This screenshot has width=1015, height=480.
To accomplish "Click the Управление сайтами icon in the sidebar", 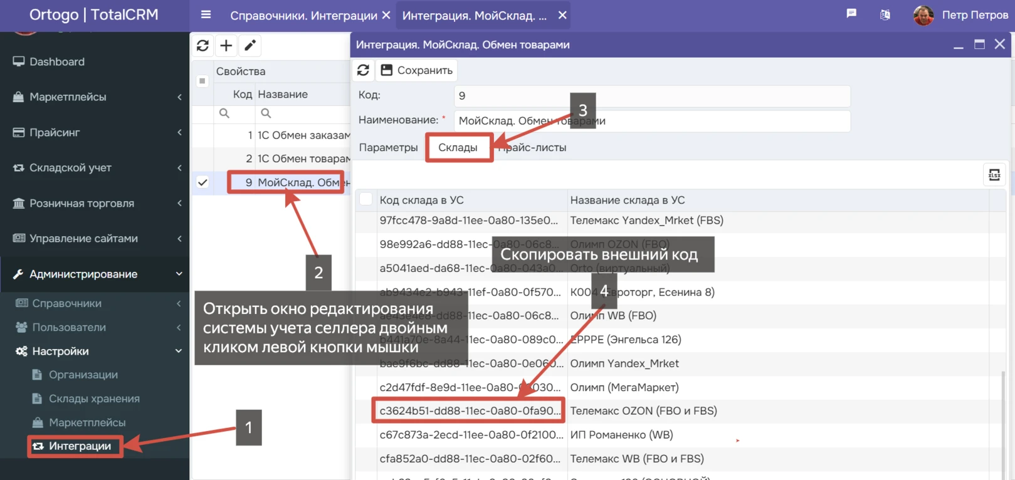I will click(19, 239).
